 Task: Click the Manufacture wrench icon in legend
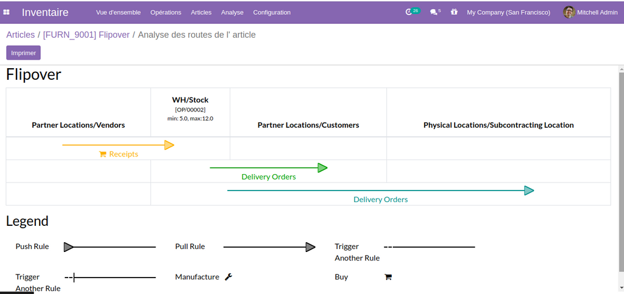click(229, 277)
